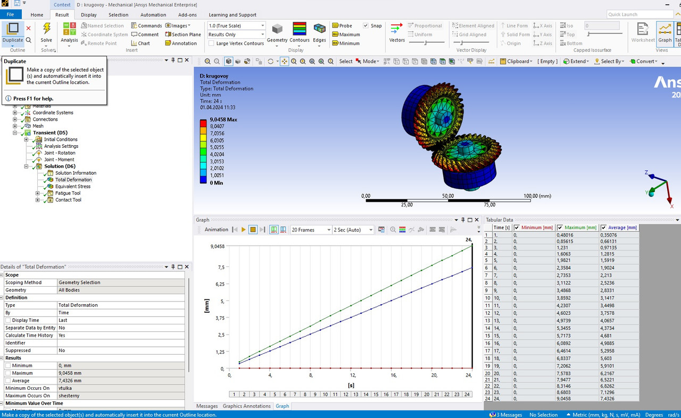Check the Display Time box

[x=8, y=320]
